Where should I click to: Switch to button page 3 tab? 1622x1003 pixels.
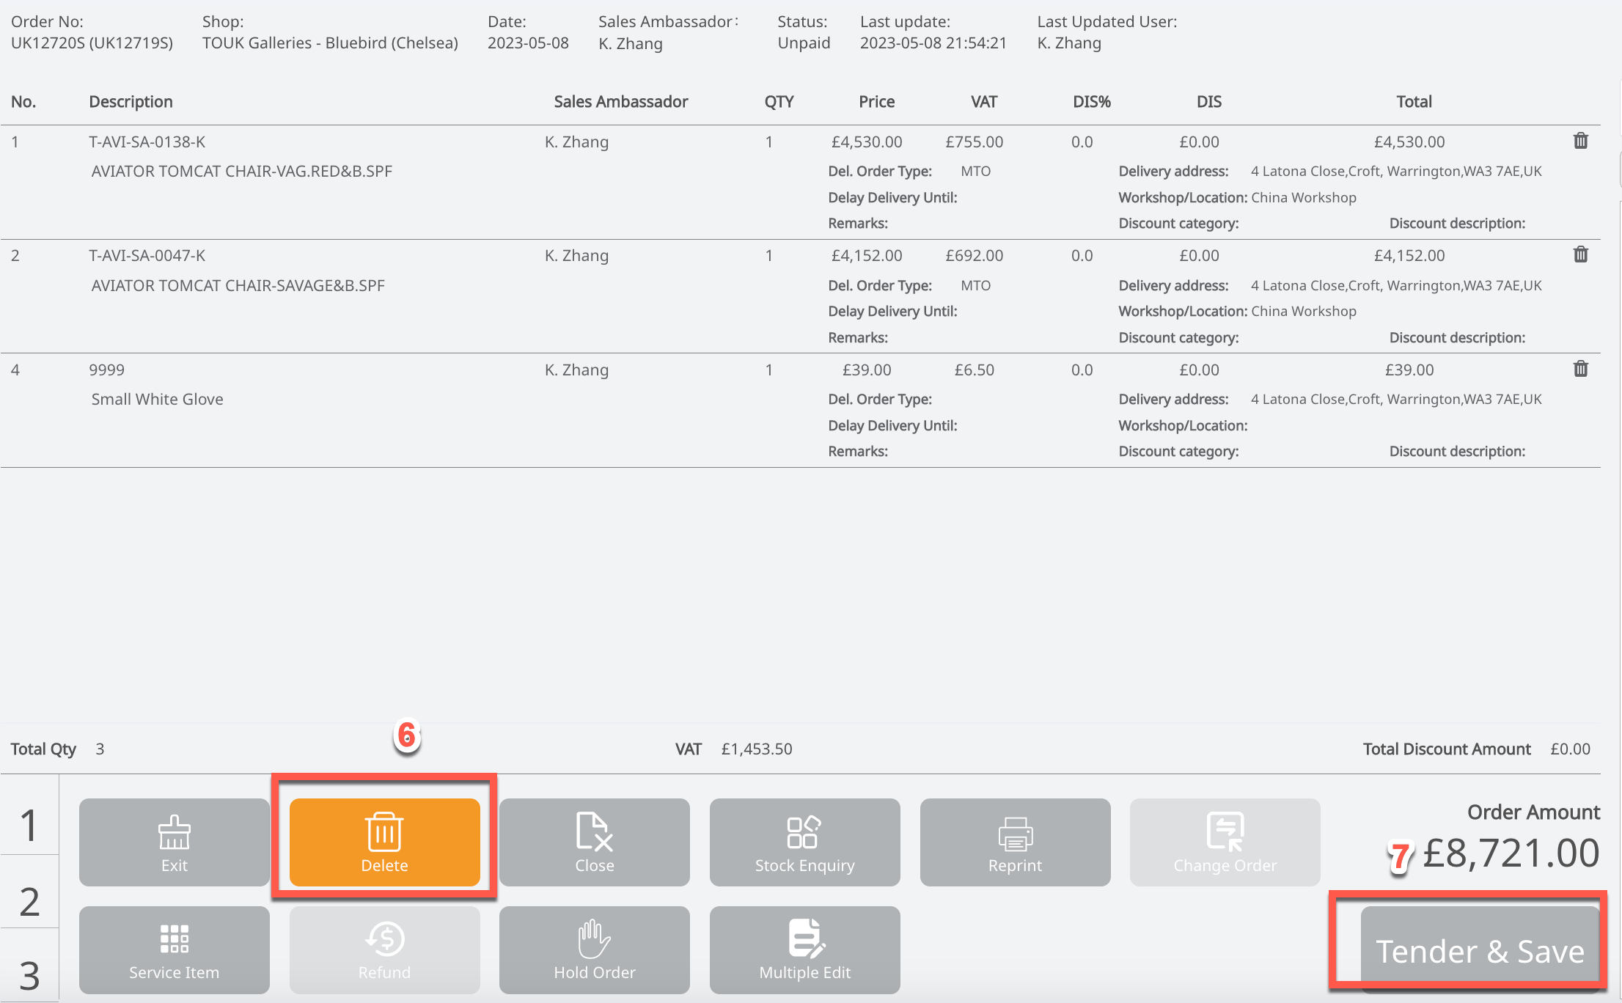click(x=29, y=975)
